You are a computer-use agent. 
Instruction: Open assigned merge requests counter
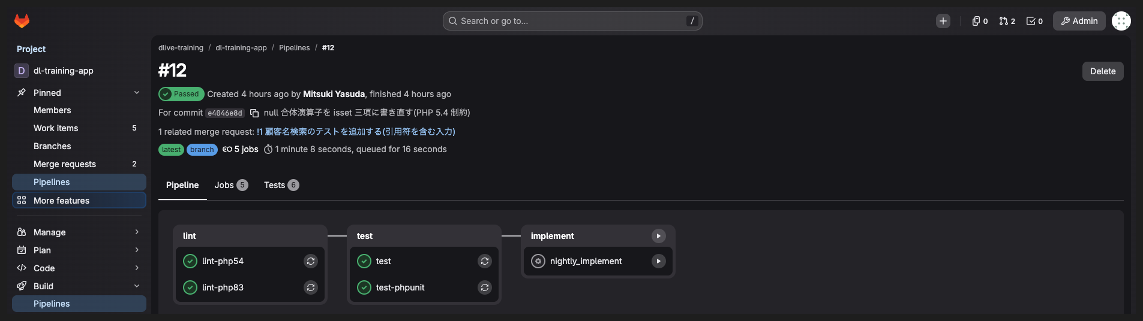tap(1007, 21)
